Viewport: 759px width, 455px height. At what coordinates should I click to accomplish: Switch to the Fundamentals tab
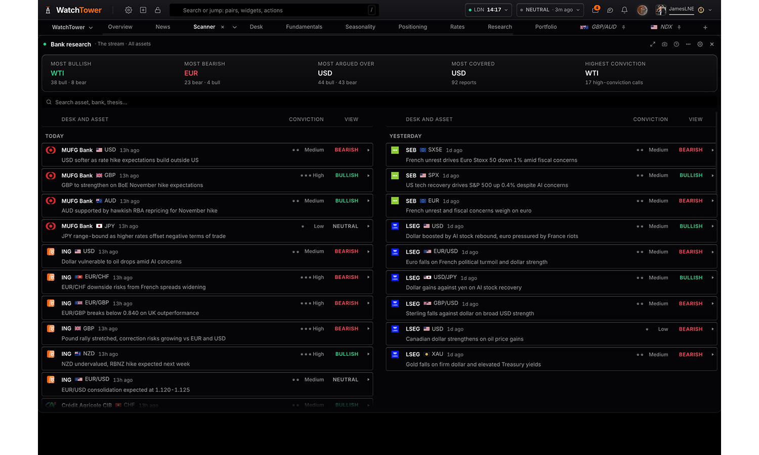(304, 27)
